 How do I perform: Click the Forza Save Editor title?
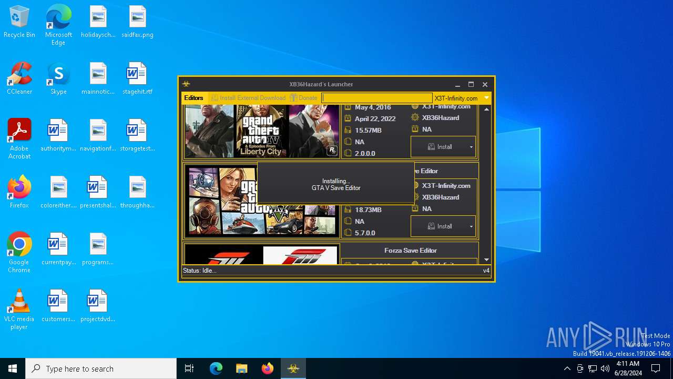[411, 251]
